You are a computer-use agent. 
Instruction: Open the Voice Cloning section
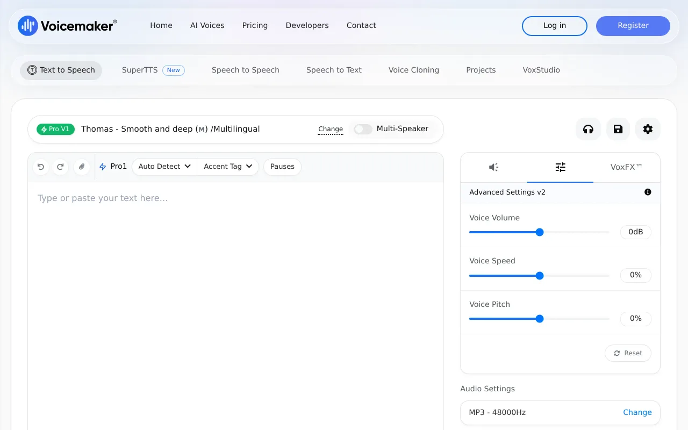point(414,70)
